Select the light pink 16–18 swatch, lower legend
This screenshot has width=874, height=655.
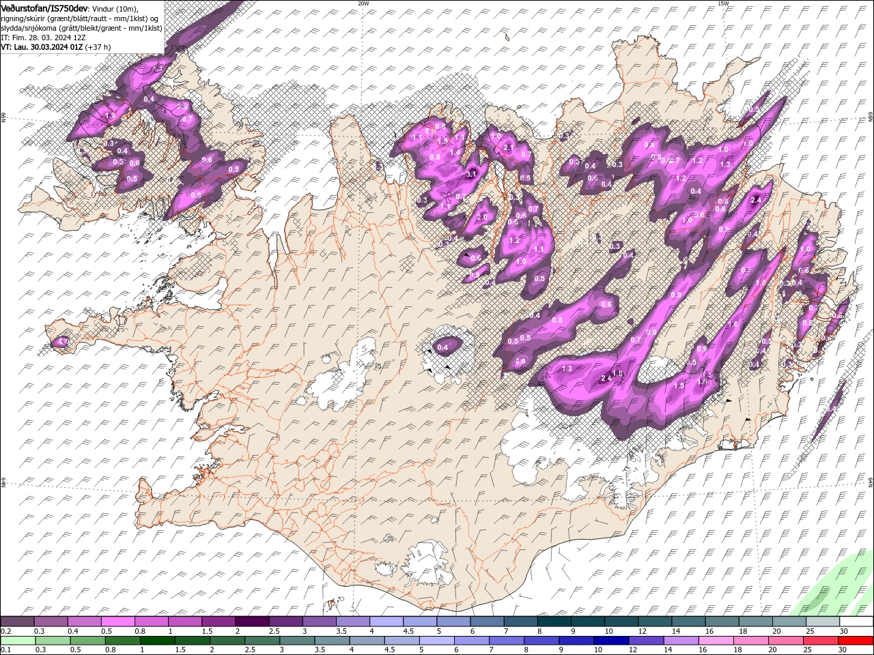click(x=716, y=641)
